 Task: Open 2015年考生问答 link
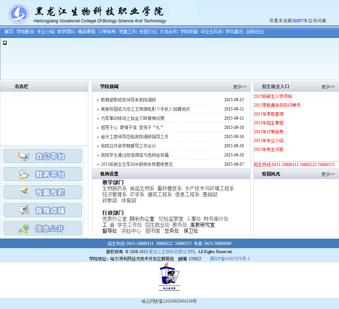[x=268, y=149]
